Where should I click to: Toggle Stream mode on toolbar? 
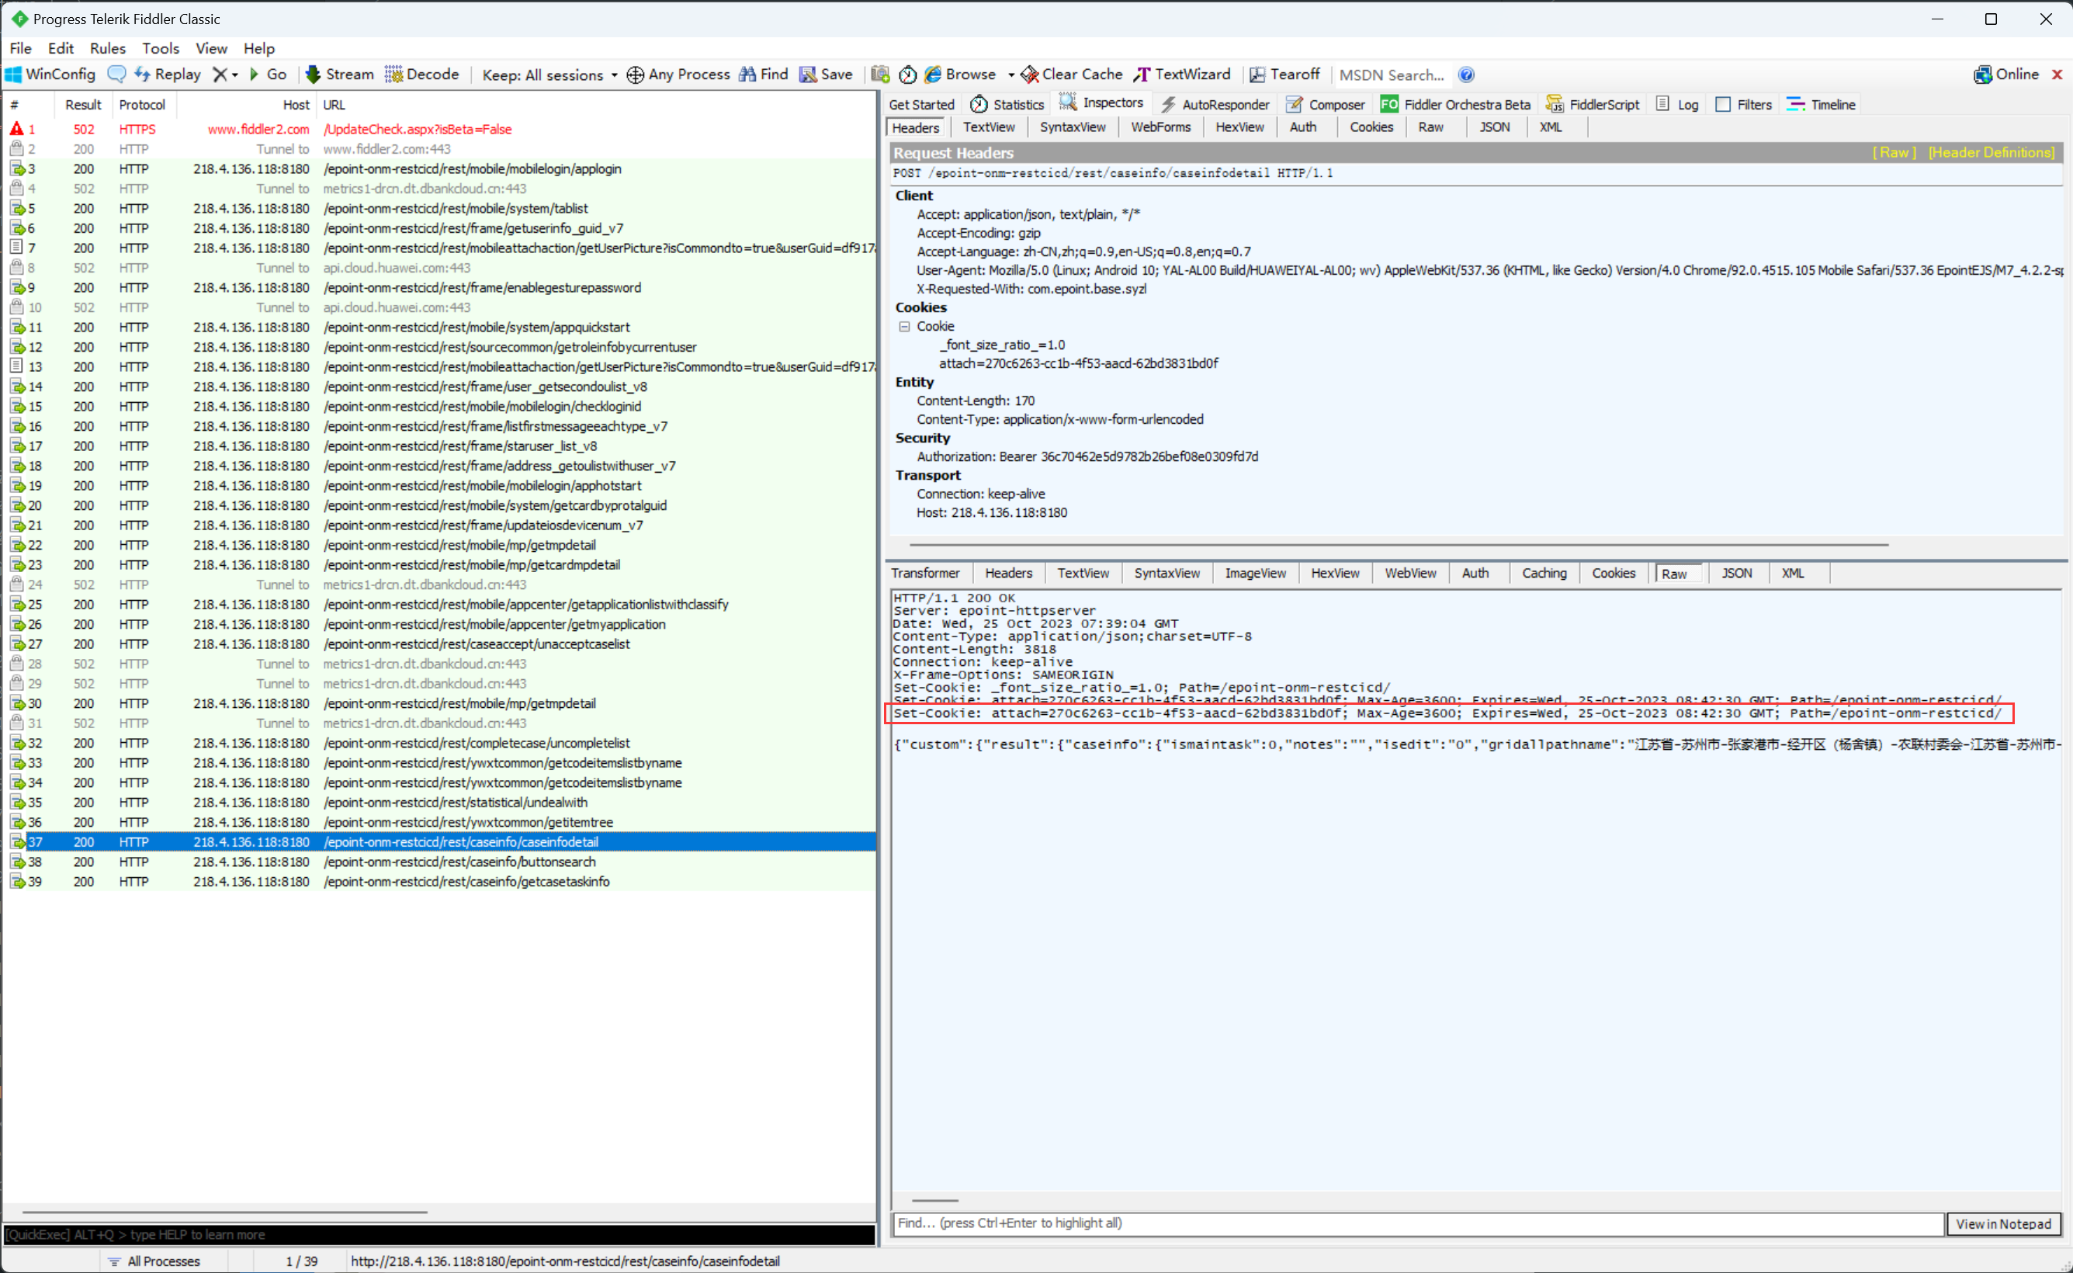point(339,74)
